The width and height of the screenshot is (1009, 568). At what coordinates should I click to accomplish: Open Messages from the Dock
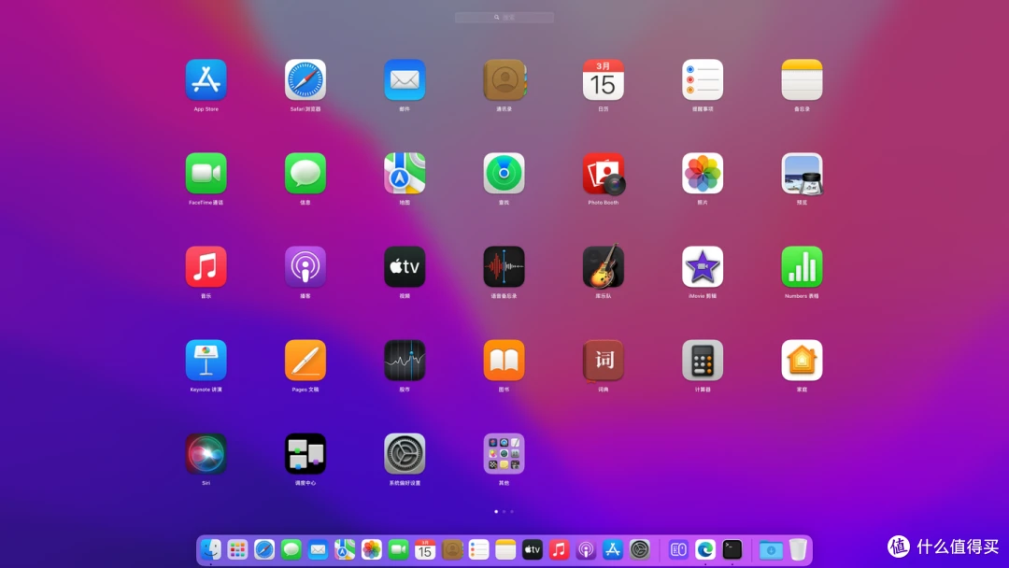(x=291, y=549)
